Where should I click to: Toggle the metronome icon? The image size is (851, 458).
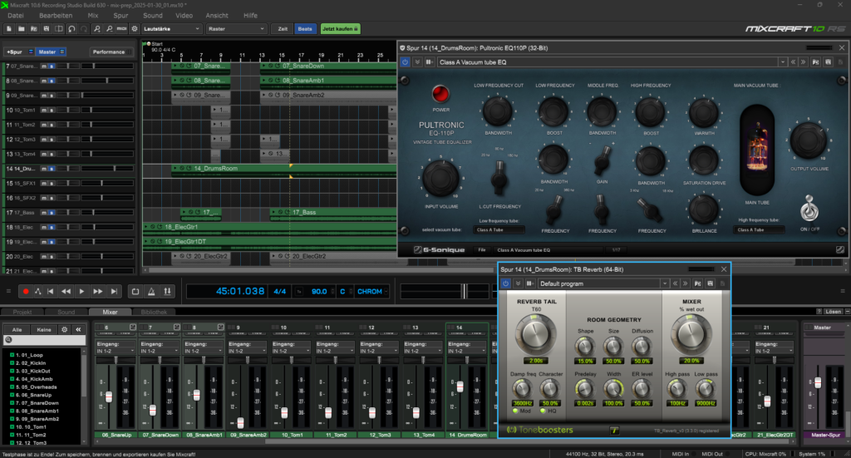(151, 292)
